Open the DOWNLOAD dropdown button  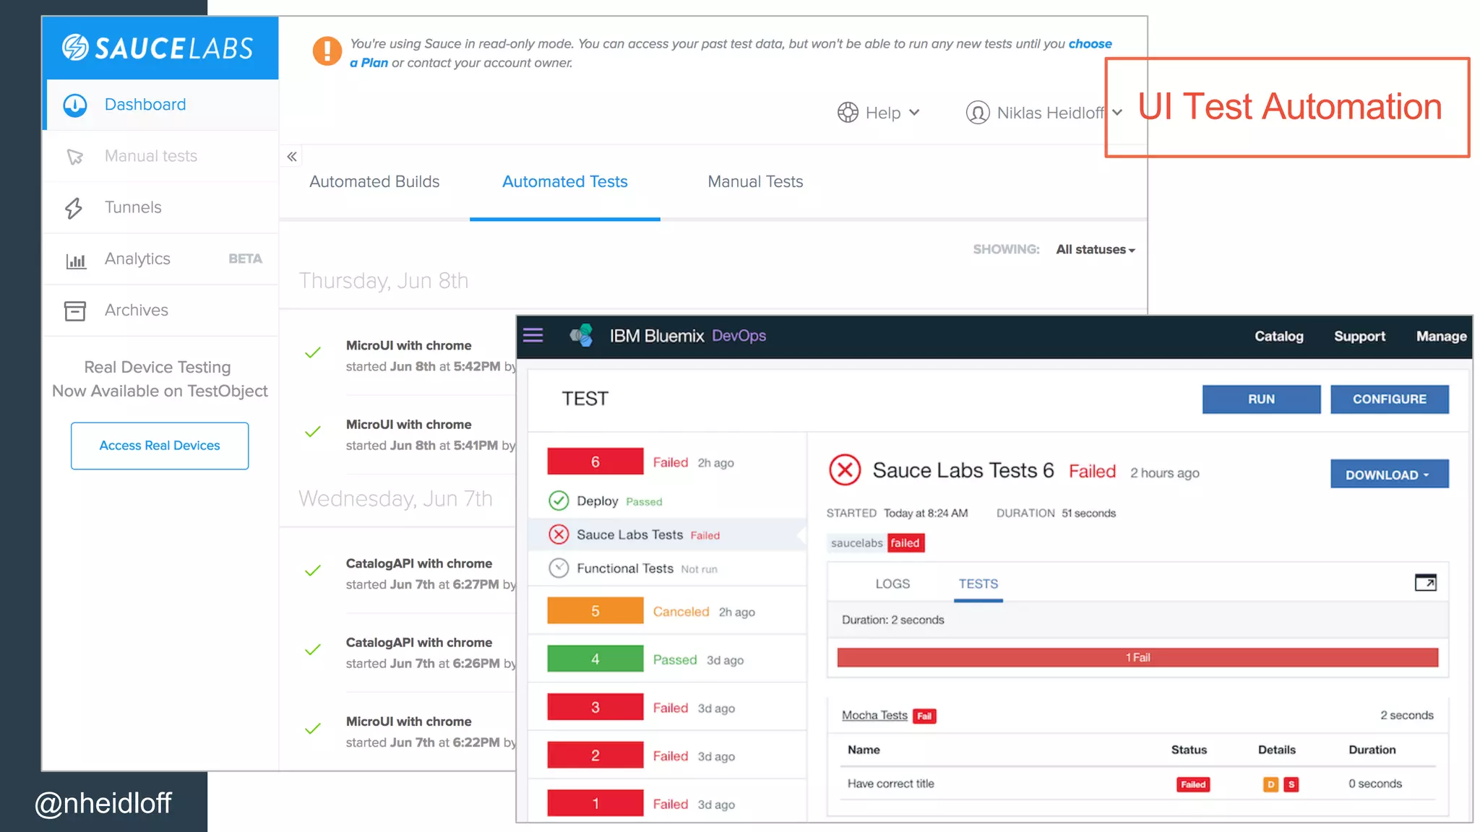click(1389, 474)
